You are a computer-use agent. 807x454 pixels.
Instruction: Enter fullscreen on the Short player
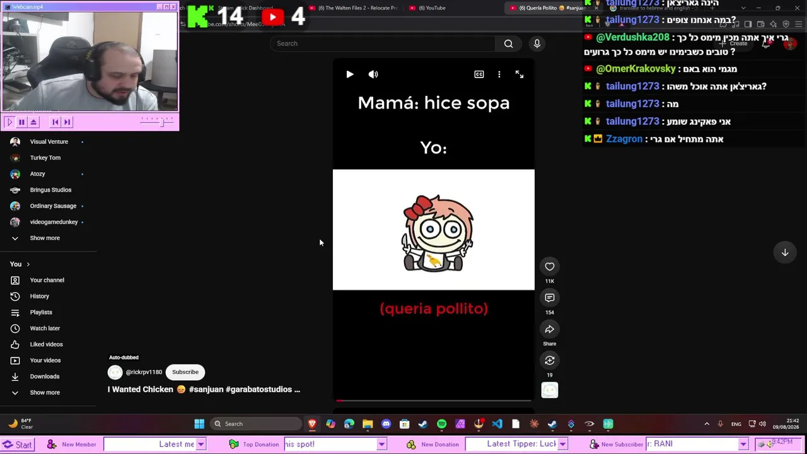(x=520, y=74)
